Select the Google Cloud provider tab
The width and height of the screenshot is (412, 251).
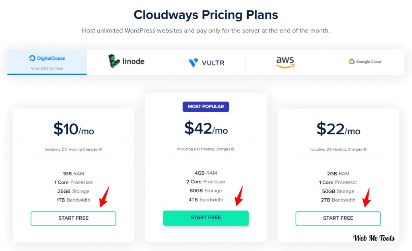(365, 62)
